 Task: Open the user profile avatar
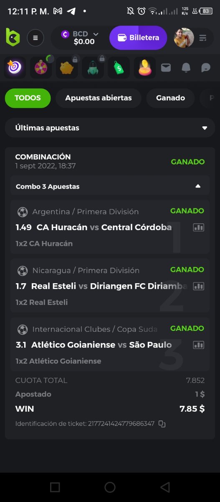click(184, 38)
